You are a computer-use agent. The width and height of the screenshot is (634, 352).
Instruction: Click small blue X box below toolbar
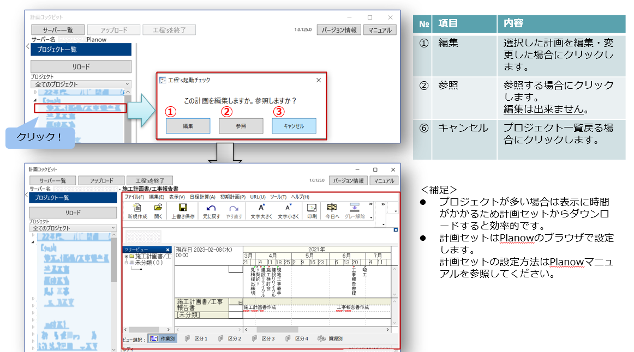point(396,230)
